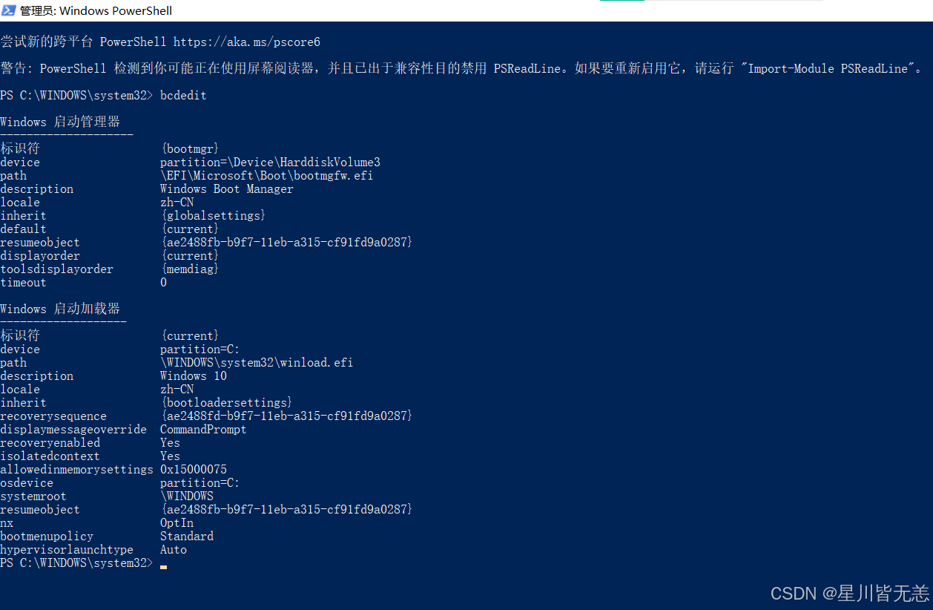Click the {globalsettings} inherit value
933x610 pixels.
[x=213, y=216]
